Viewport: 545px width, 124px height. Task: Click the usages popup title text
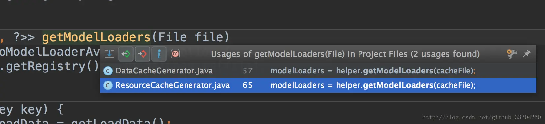tap(345, 54)
